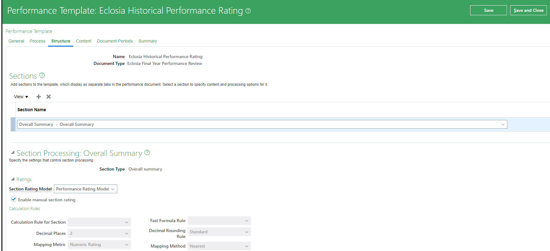Open the View menu dropdown

coord(21,97)
